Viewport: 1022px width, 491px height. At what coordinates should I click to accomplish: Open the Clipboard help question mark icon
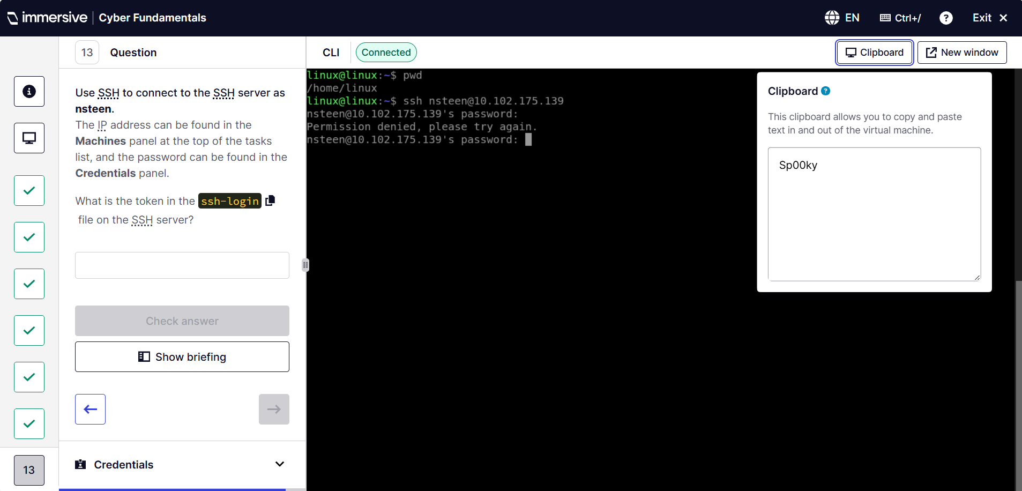click(x=825, y=91)
